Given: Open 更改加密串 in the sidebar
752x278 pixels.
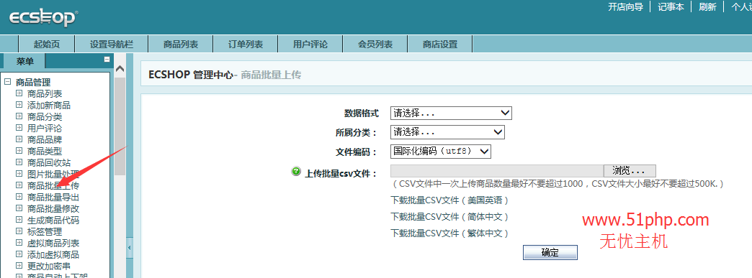Looking at the screenshot, I should tap(49, 266).
